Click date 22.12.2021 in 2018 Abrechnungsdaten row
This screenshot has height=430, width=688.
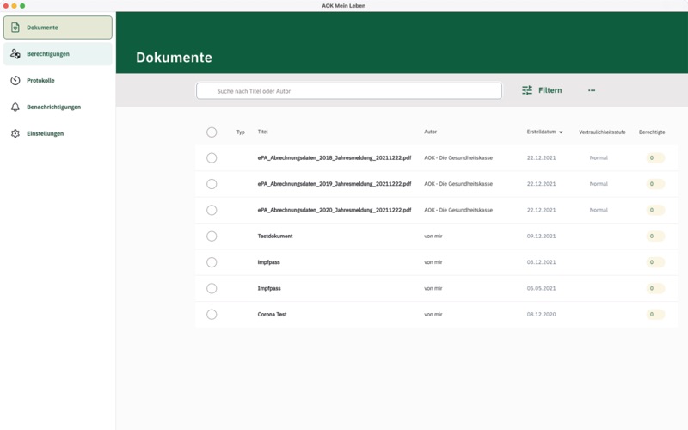tap(541, 157)
